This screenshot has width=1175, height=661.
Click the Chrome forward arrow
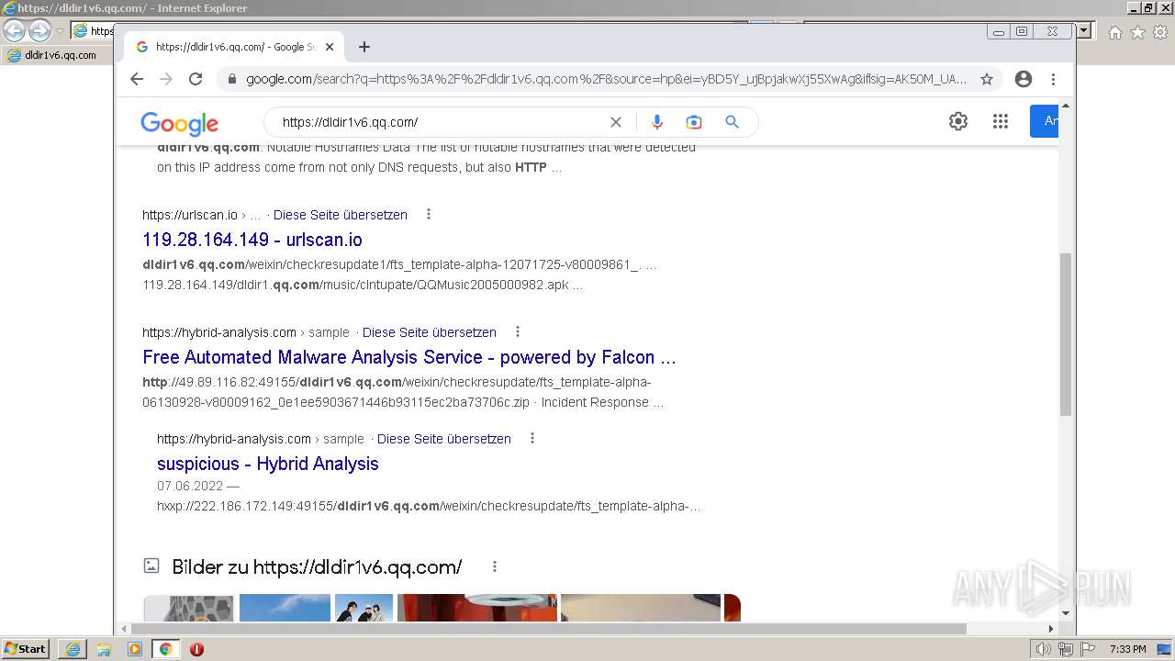166,79
